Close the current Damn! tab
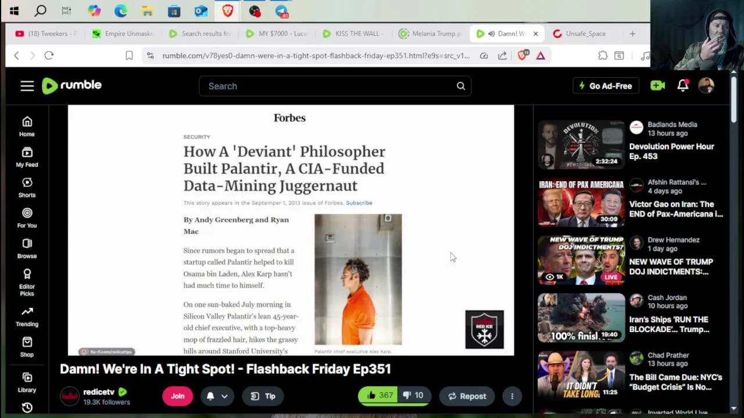The width and height of the screenshot is (744, 418). click(535, 34)
